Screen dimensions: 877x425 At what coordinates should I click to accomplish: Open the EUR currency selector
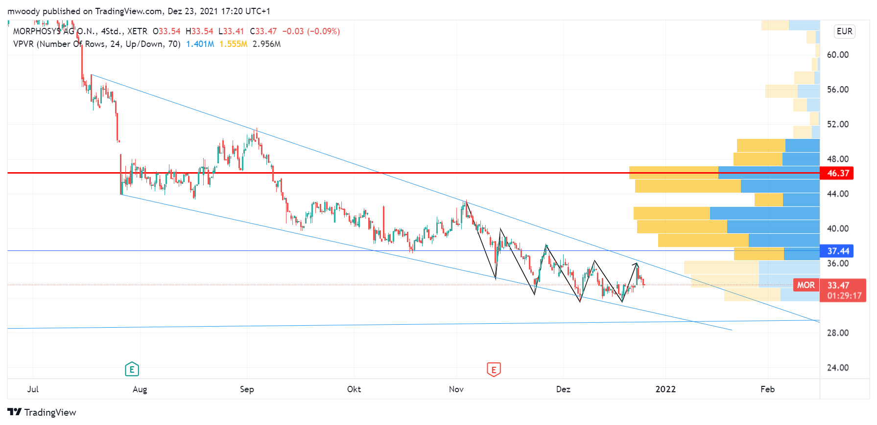click(844, 31)
